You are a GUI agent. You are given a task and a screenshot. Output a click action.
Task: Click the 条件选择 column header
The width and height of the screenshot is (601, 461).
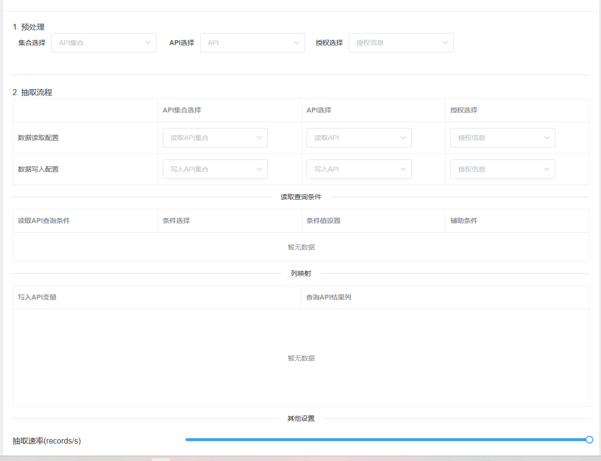[x=176, y=221]
